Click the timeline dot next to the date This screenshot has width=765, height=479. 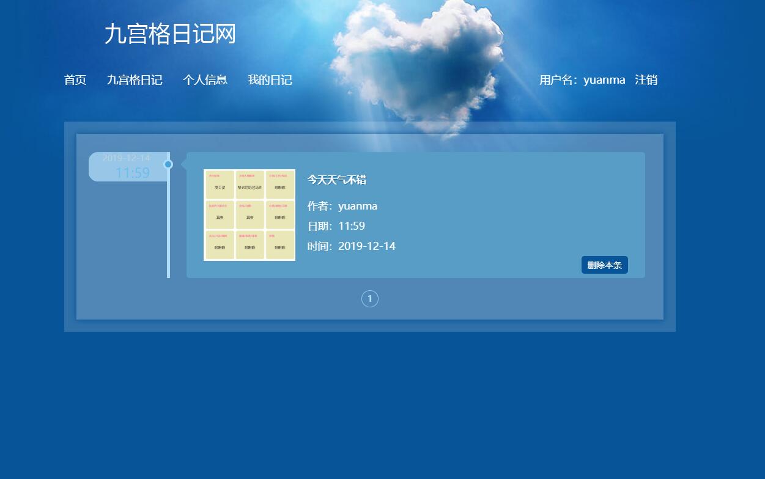168,164
